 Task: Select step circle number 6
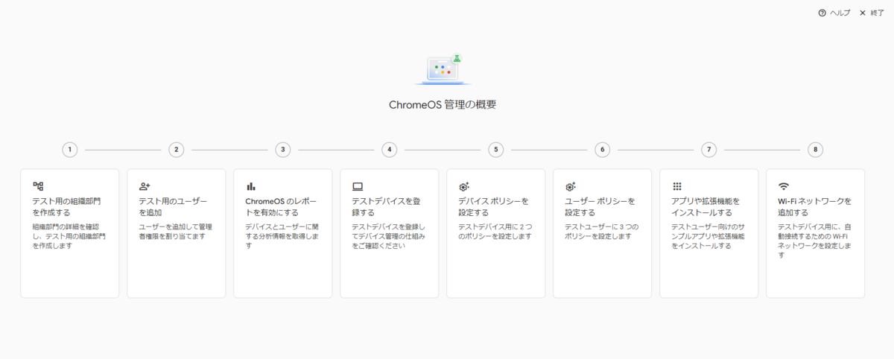603,150
